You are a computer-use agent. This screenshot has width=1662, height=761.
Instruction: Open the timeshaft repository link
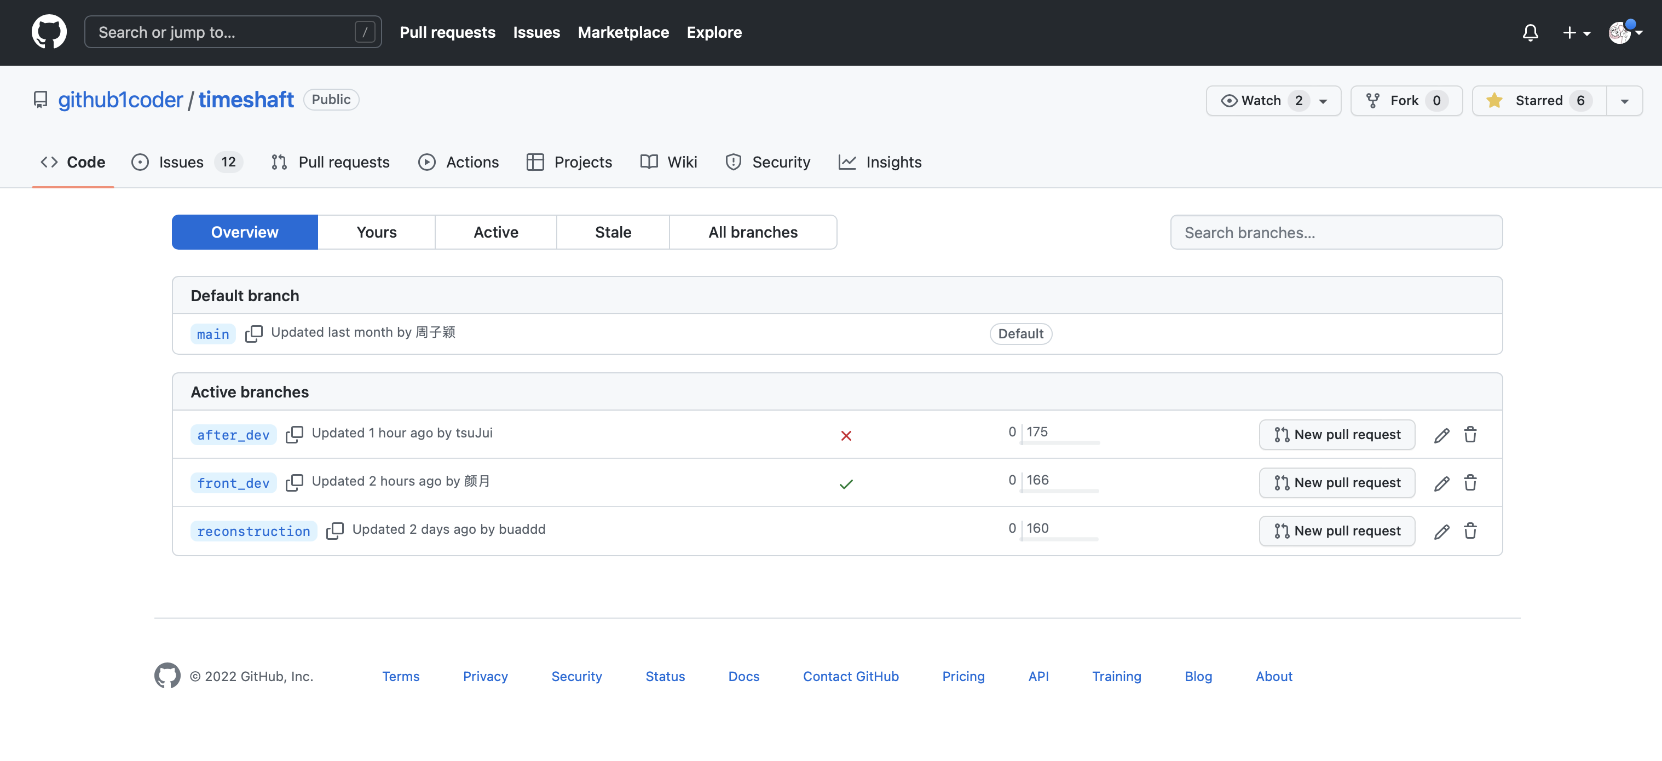pos(246,100)
